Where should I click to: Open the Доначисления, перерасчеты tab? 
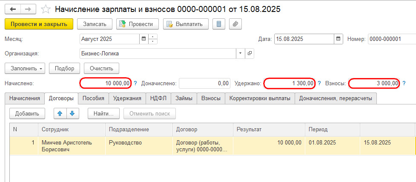(336, 98)
